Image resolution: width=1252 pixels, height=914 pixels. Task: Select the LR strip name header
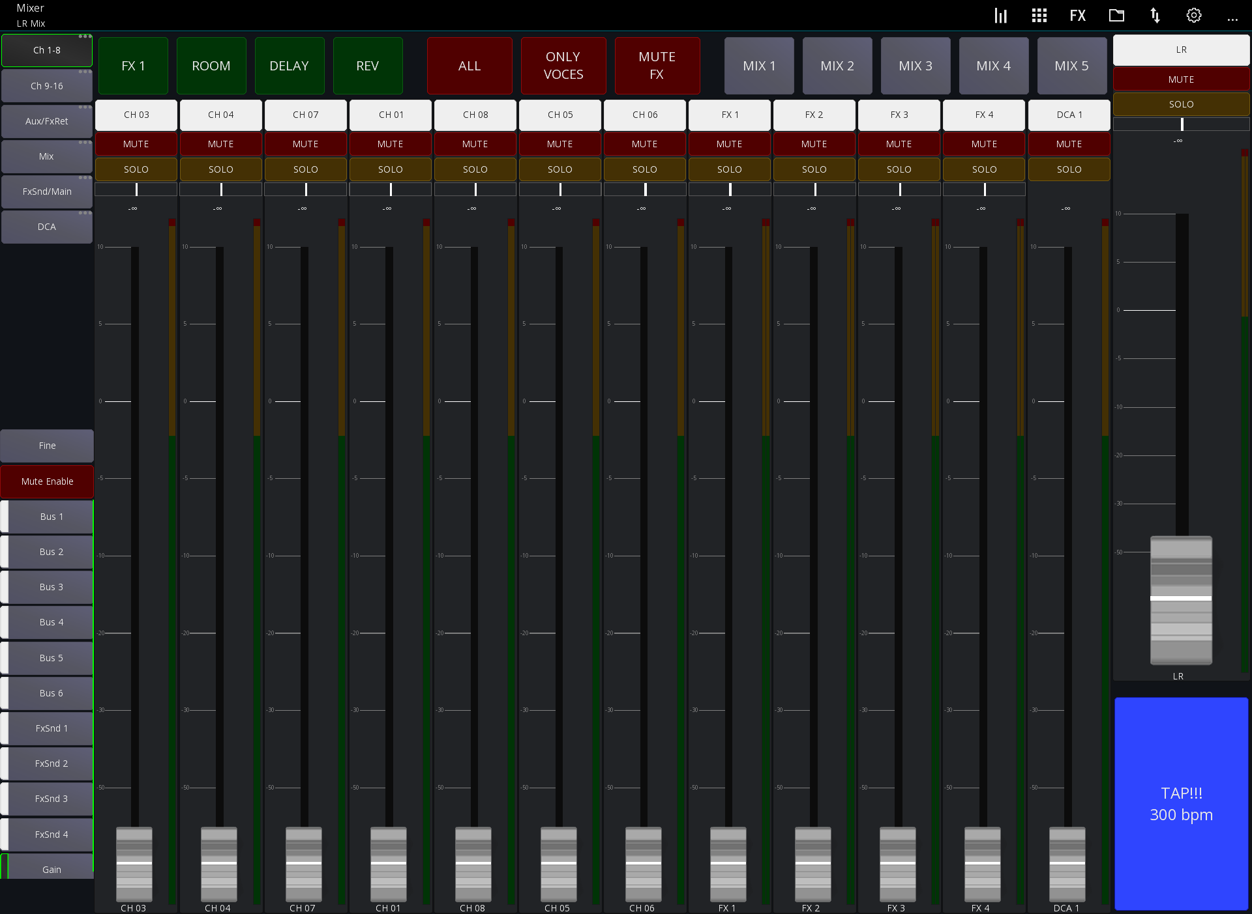(x=1181, y=50)
